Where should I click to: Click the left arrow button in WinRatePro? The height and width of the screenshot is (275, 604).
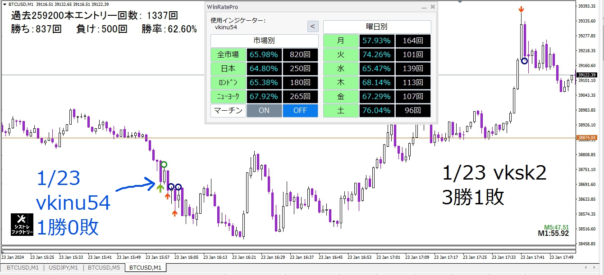(x=313, y=27)
